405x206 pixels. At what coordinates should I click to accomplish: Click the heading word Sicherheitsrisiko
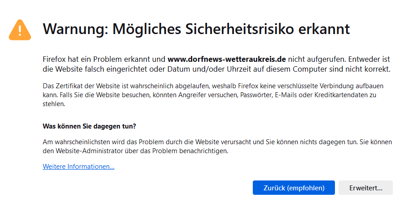[x=240, y=29]
